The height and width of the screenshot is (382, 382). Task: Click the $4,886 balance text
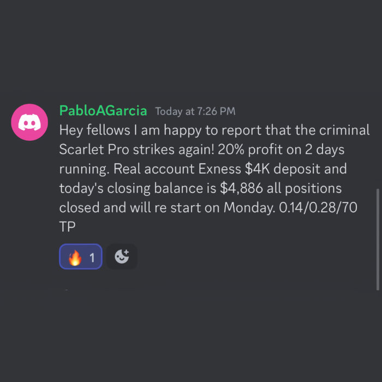(241, 188)
